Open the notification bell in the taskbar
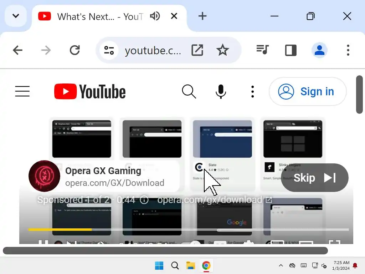 pyautogui.click(x=355, y=265)
